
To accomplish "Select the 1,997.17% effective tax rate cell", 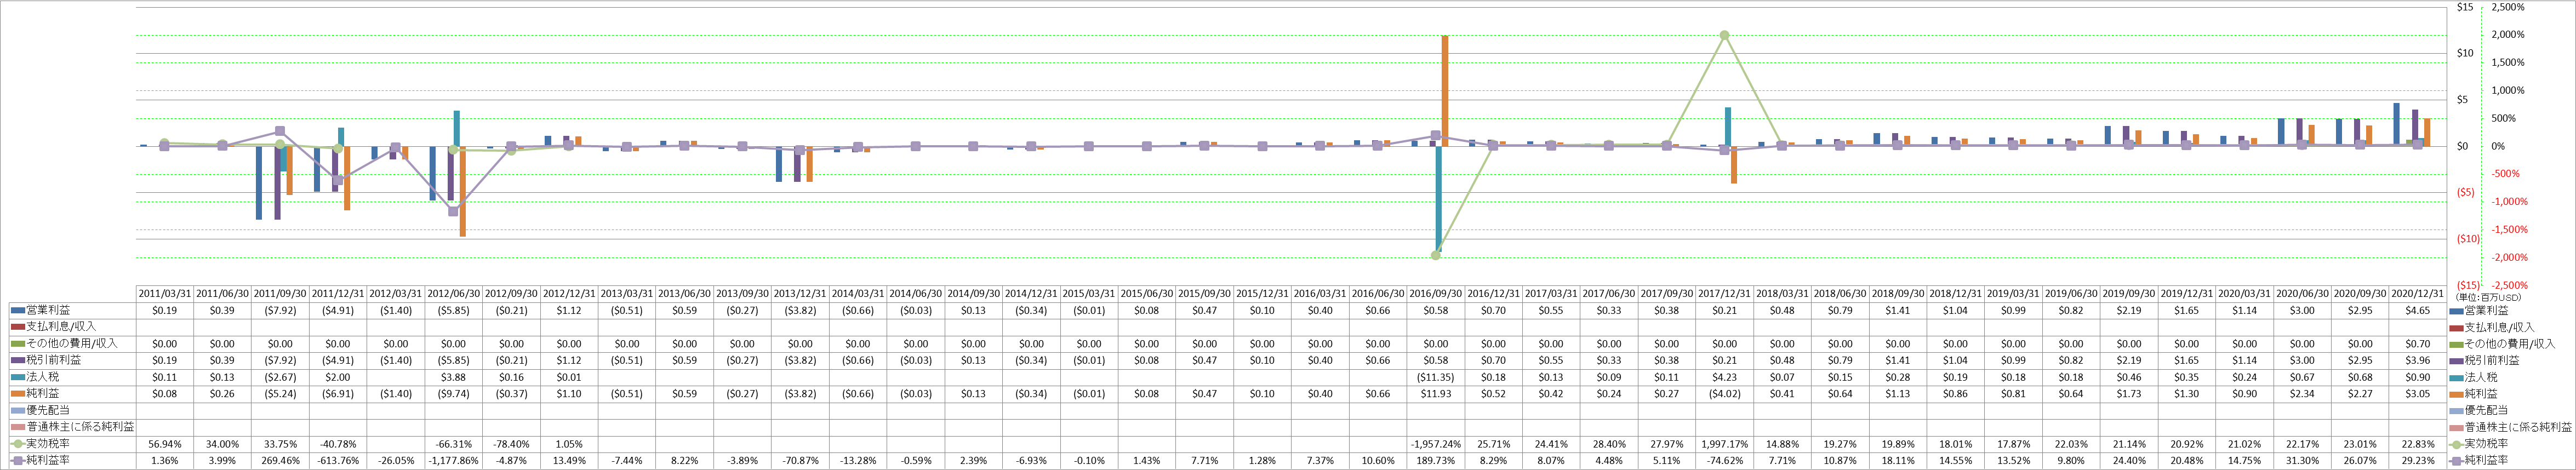I will point(1724,444).
